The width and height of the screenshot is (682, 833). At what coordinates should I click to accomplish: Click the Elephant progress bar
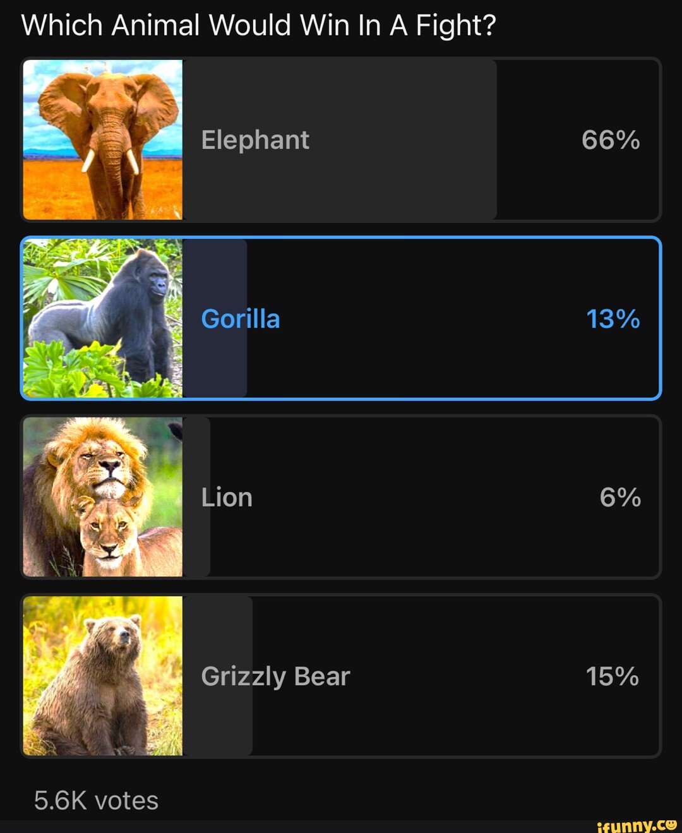pos(341,140)
